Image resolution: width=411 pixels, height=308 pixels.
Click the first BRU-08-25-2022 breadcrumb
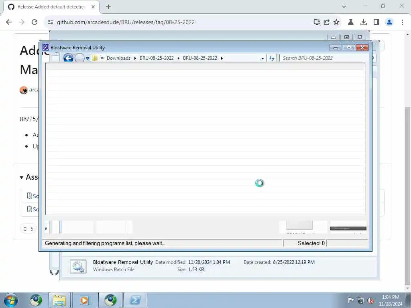coord(157,58)
